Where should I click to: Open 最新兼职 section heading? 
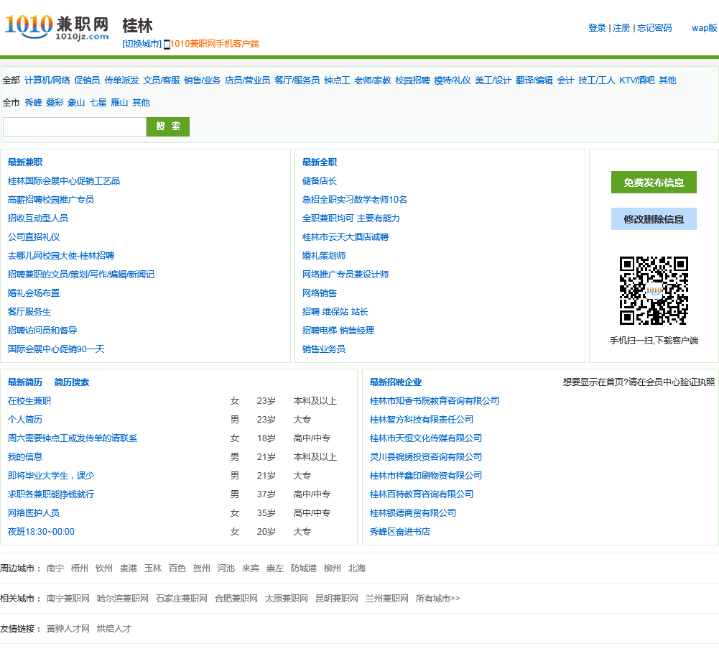tap(25, 162)
